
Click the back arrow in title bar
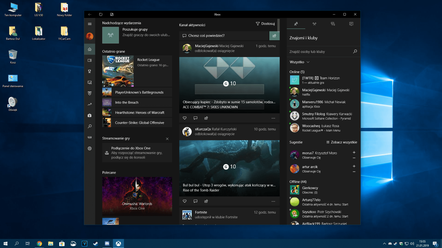90,14
